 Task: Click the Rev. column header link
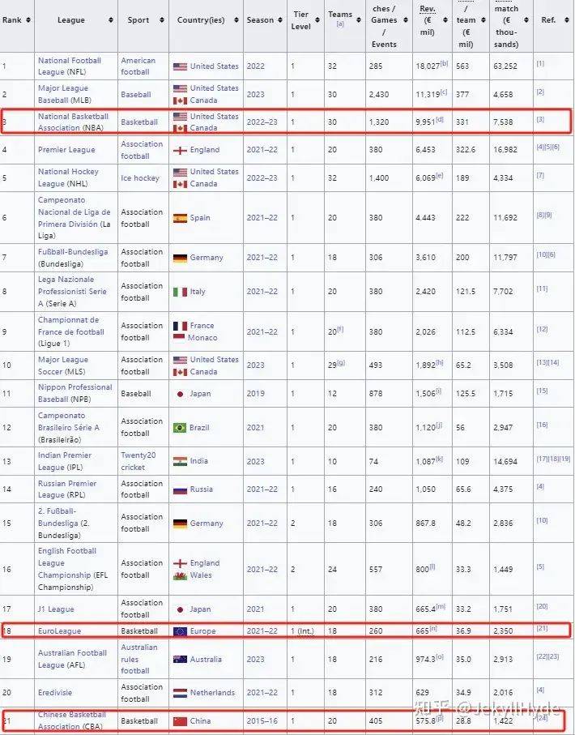pos(427,8)
